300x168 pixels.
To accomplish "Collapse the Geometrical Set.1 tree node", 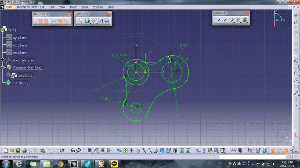I will click(3, 67).
